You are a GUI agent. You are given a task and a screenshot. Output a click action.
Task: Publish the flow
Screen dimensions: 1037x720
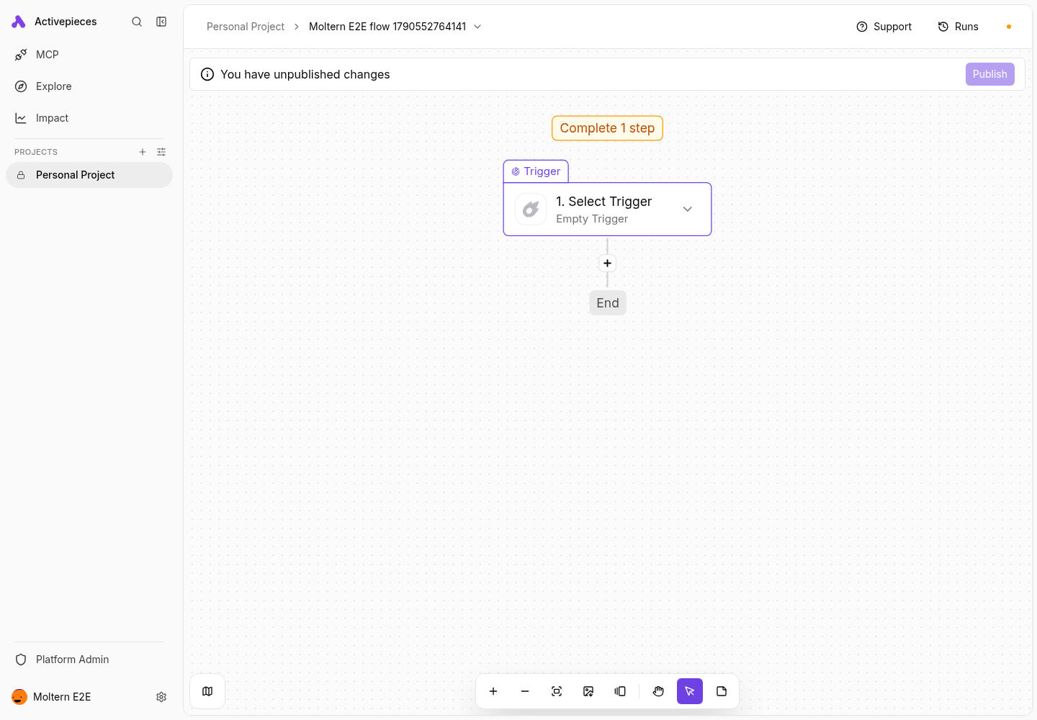click(990, 74)
